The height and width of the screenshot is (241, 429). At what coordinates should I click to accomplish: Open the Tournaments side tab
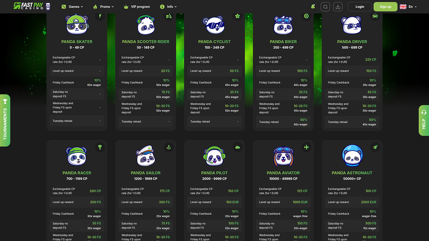click(x=5, y=120)
